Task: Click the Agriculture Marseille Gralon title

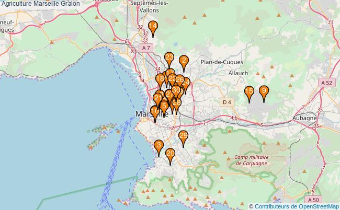Action: click(x=40, y=4)
